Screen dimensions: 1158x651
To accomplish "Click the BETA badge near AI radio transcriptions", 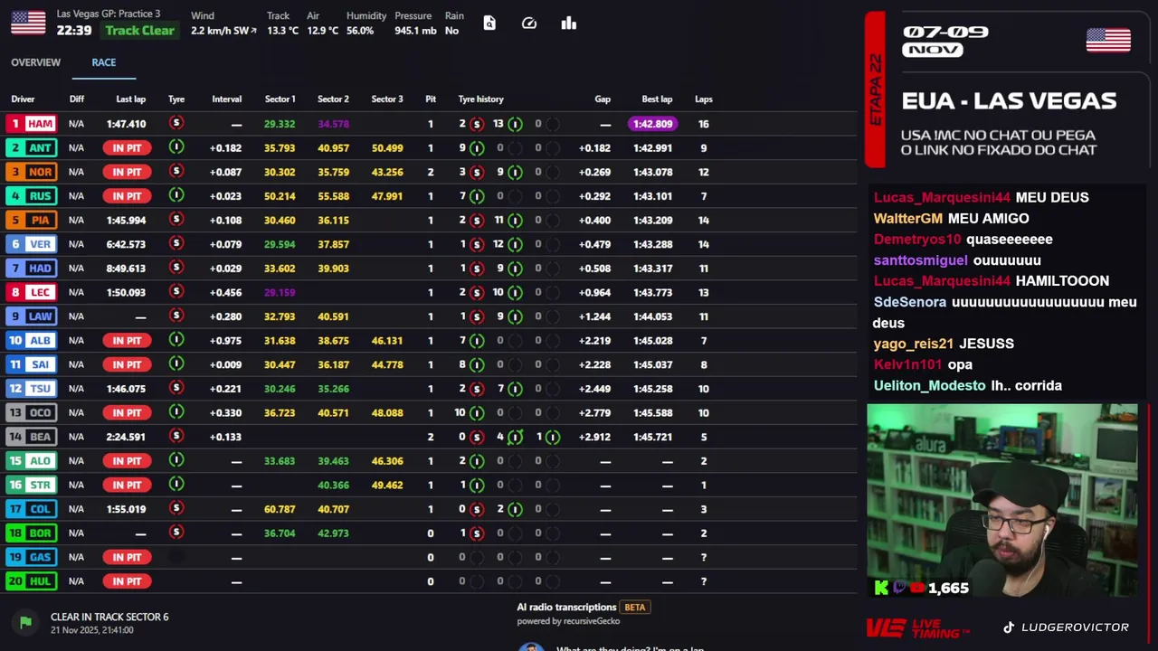I will (635, 607).
